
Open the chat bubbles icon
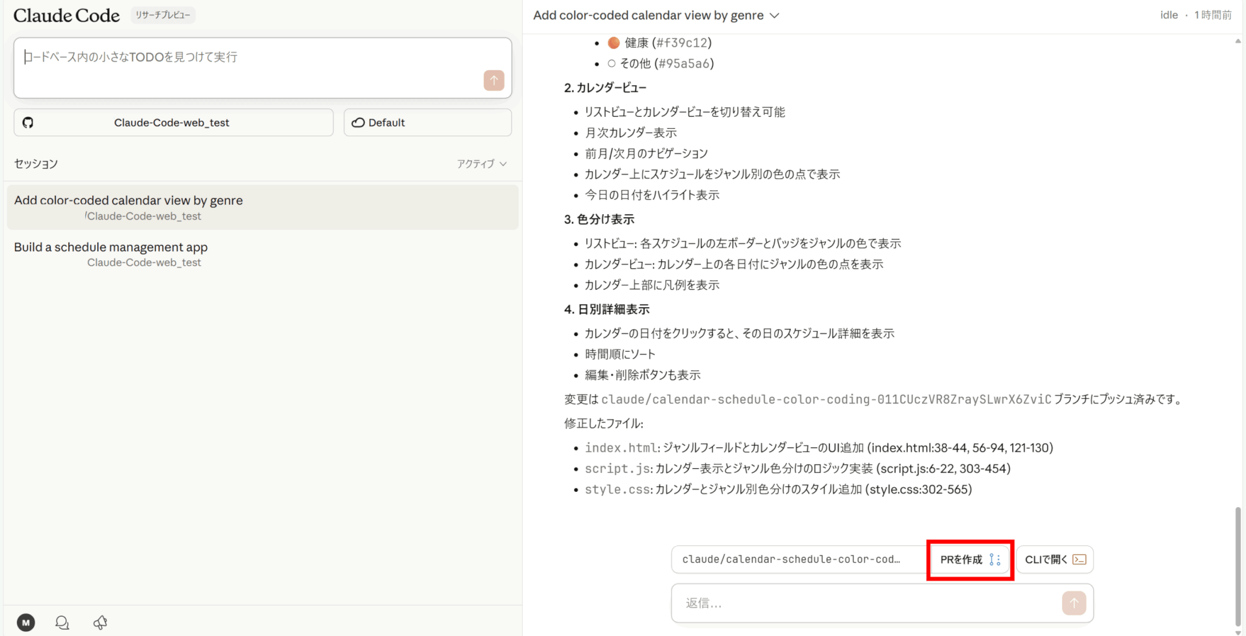coord(62,622)
